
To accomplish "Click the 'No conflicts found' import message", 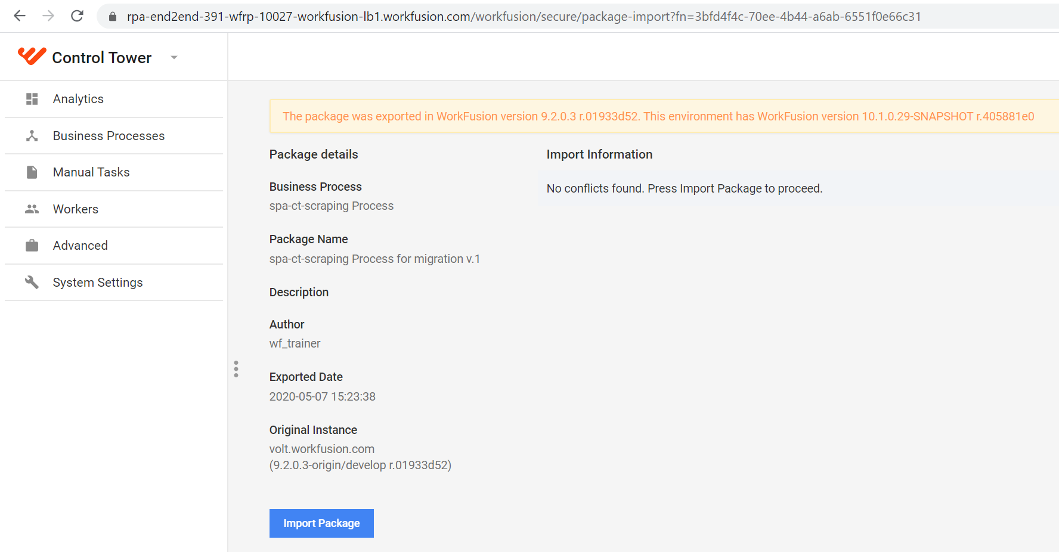I will (x=685, y=188).
